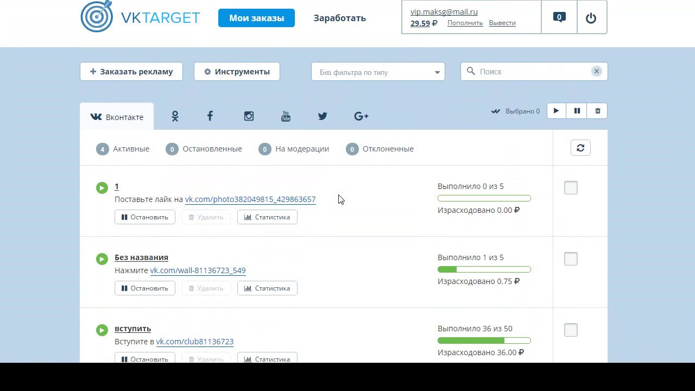
Task: Go to the Заработать section
Action: point(340,18)
